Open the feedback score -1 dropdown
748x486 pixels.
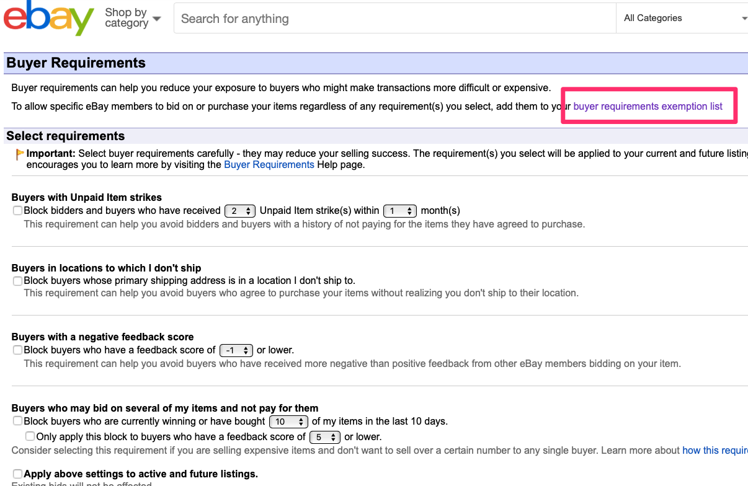pyautogui.click(x=236, y=351)
